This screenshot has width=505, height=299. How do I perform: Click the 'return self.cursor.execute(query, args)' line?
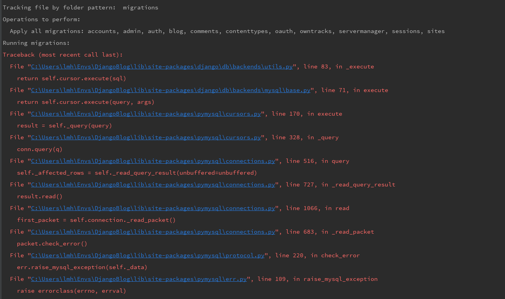[86, 102]
